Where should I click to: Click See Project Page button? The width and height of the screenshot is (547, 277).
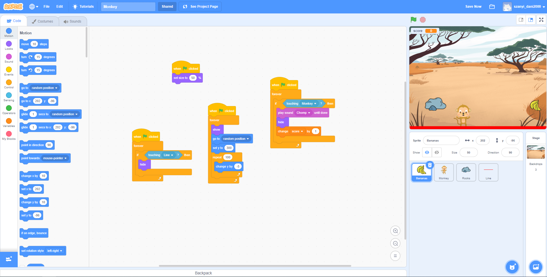pos(200,6)
